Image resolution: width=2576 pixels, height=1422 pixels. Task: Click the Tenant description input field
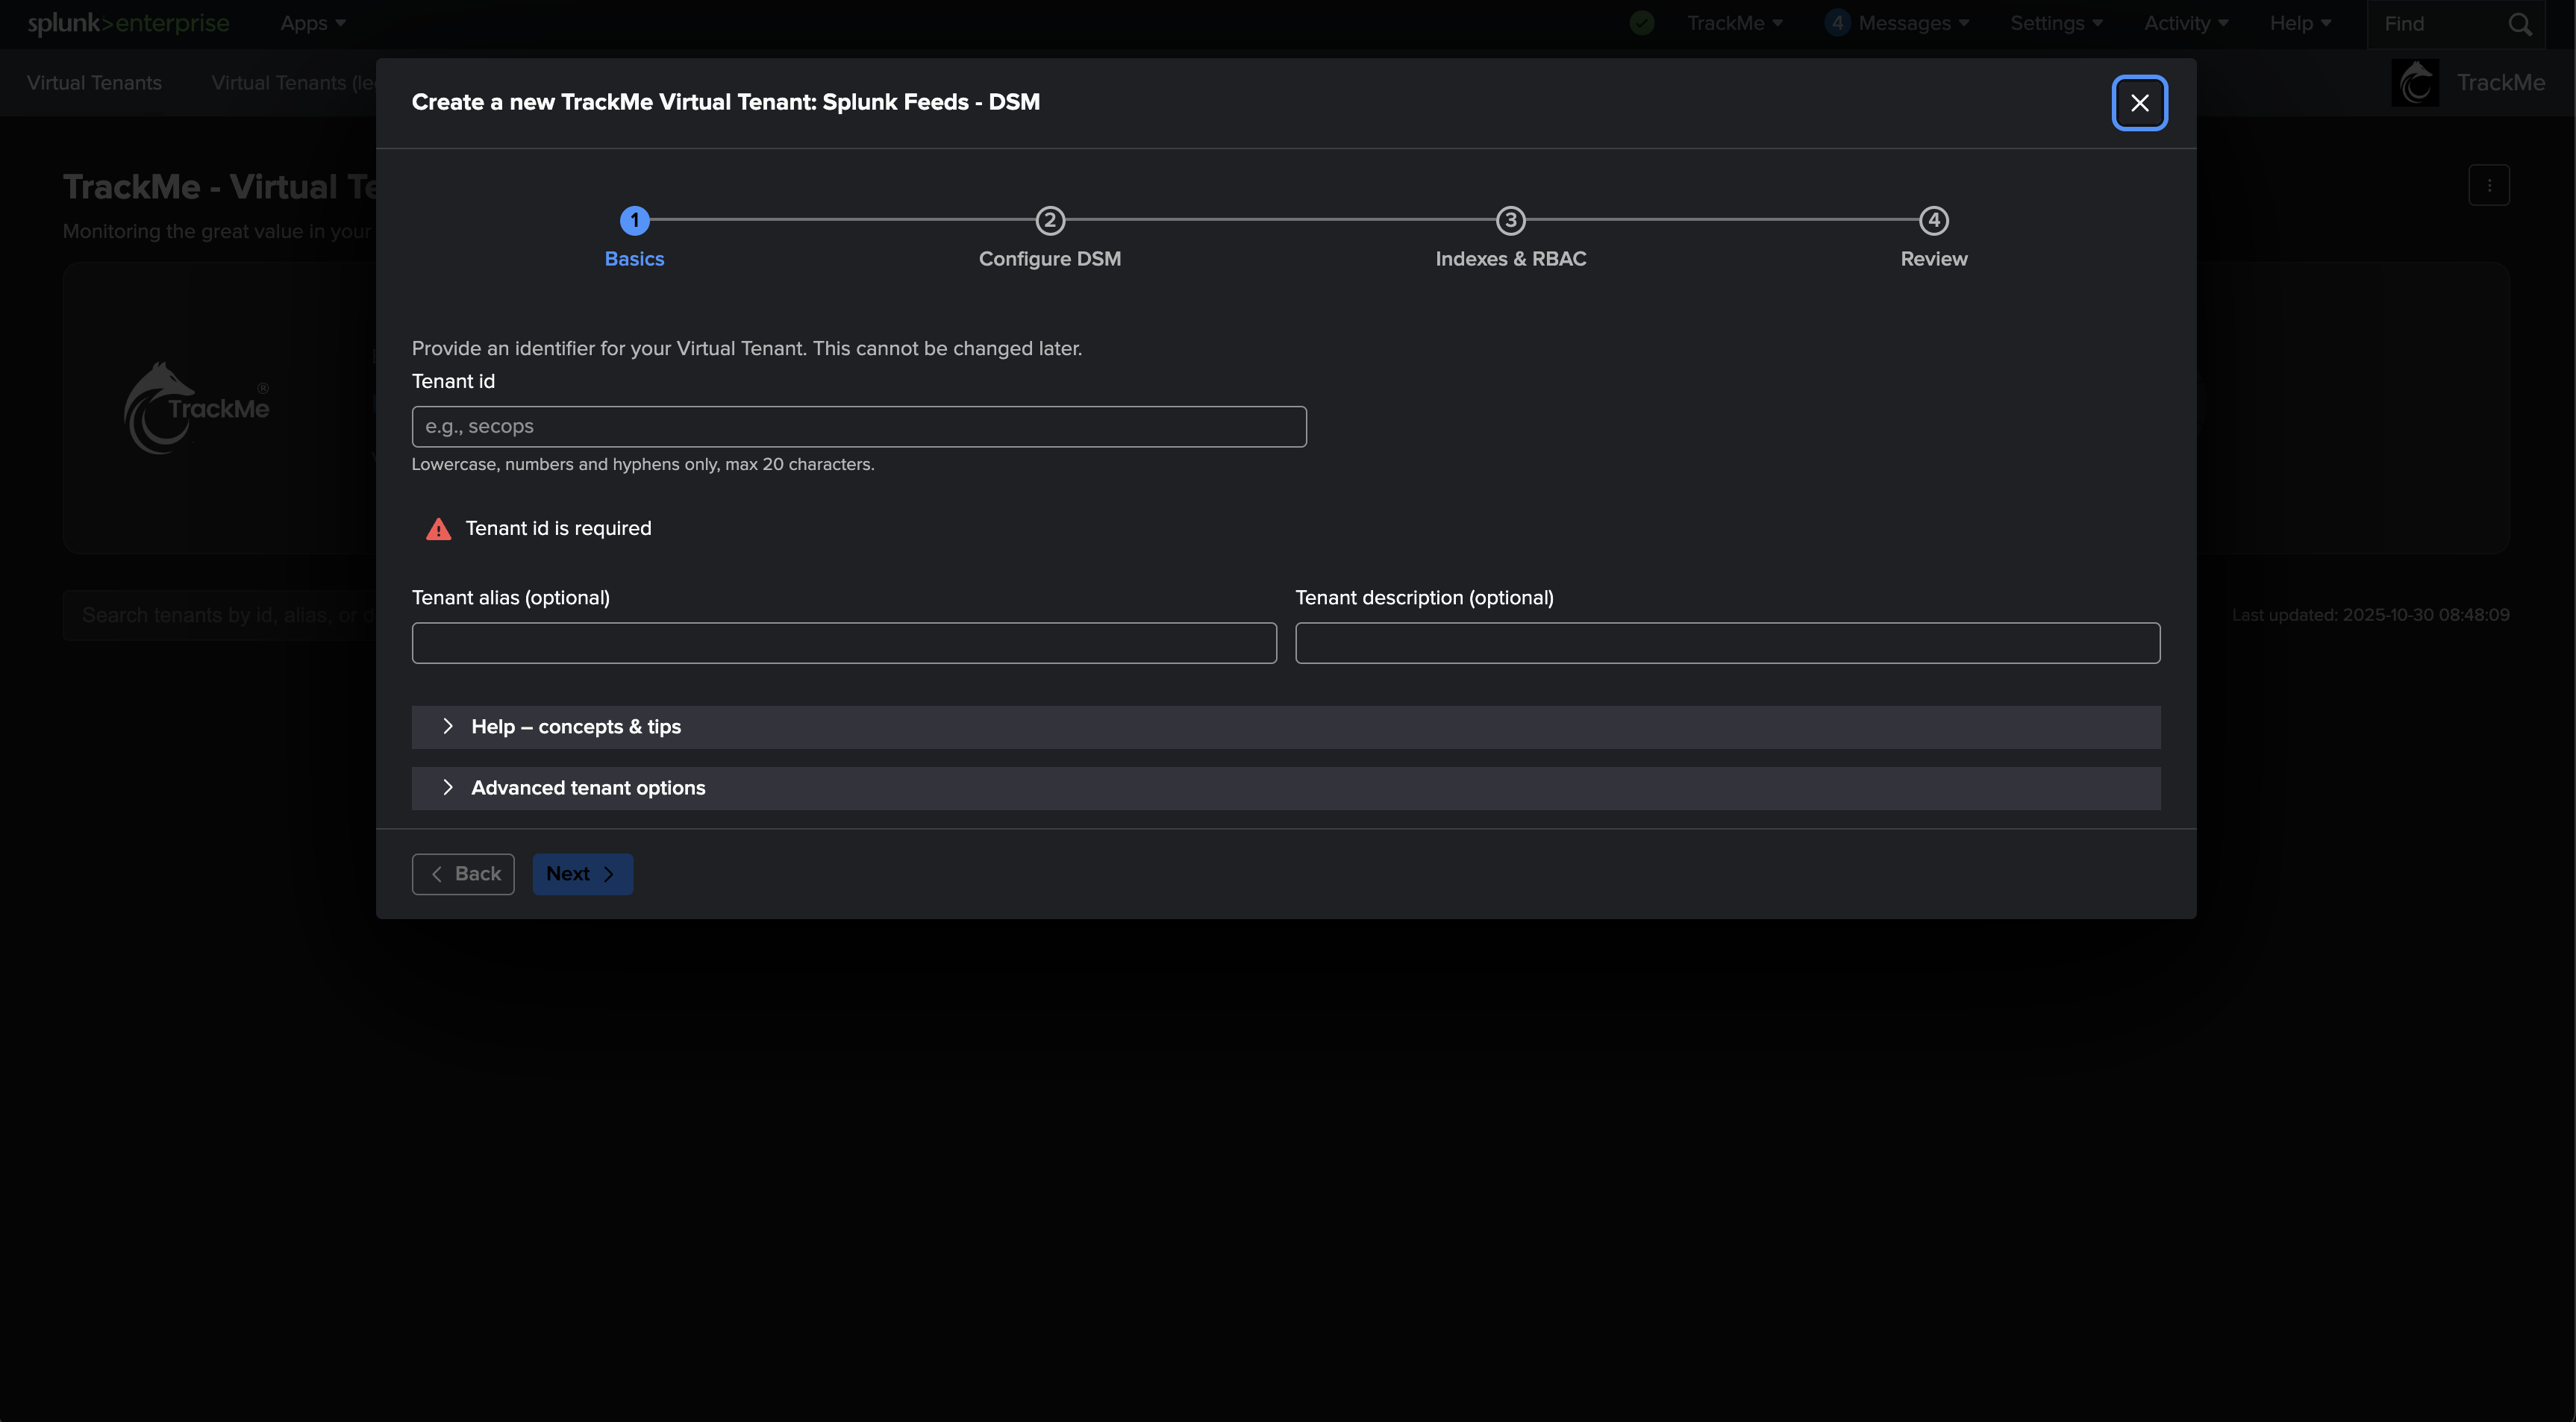click(x=1727, y=643)
